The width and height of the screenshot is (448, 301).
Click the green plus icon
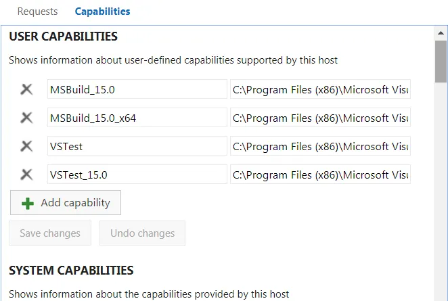coord(28,204)
